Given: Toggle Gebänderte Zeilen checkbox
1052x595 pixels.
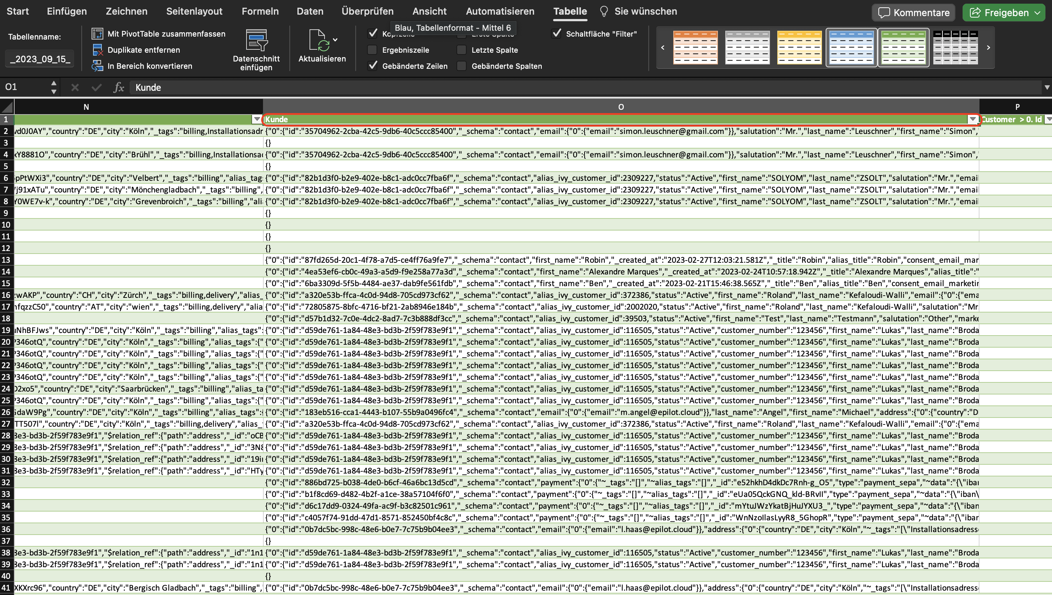Looking at the screenshot, I should pos(372,66).
